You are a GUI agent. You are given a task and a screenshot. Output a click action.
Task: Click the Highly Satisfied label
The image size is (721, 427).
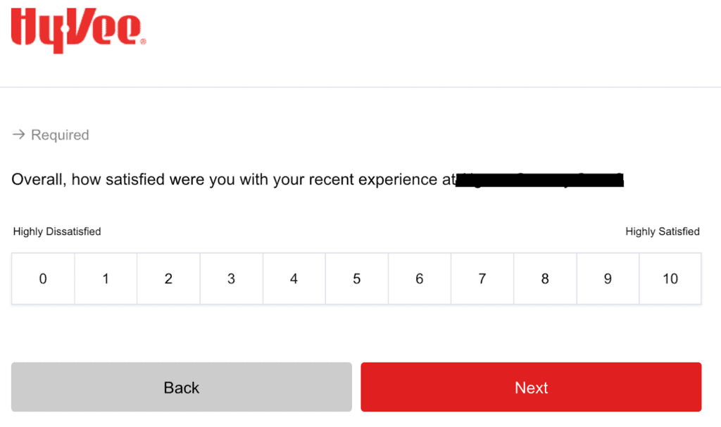pyautogui.click(x=663, y=231)
